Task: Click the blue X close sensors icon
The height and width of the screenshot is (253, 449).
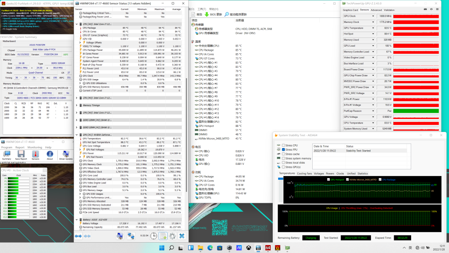Action: [182, 236]
